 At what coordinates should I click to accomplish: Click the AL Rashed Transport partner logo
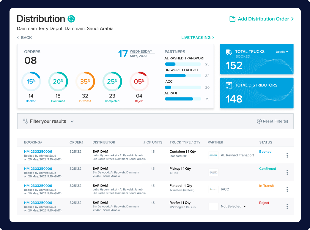point(213,155)
